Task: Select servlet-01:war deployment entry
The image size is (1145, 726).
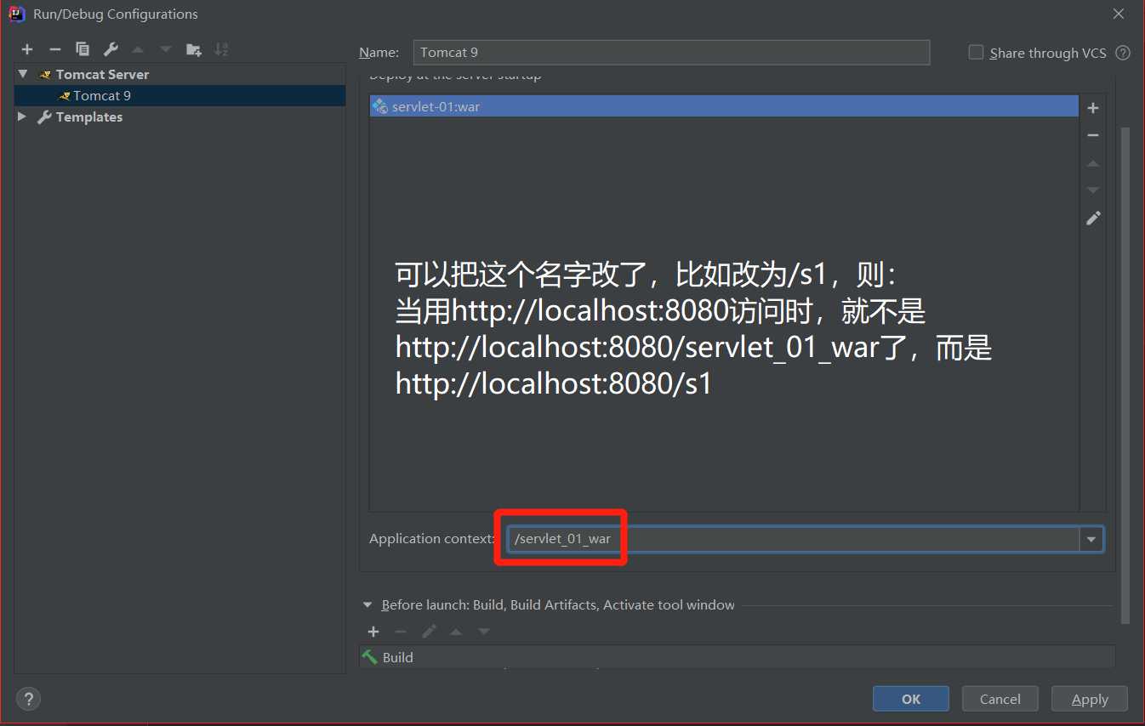Action: click(724, 106)
